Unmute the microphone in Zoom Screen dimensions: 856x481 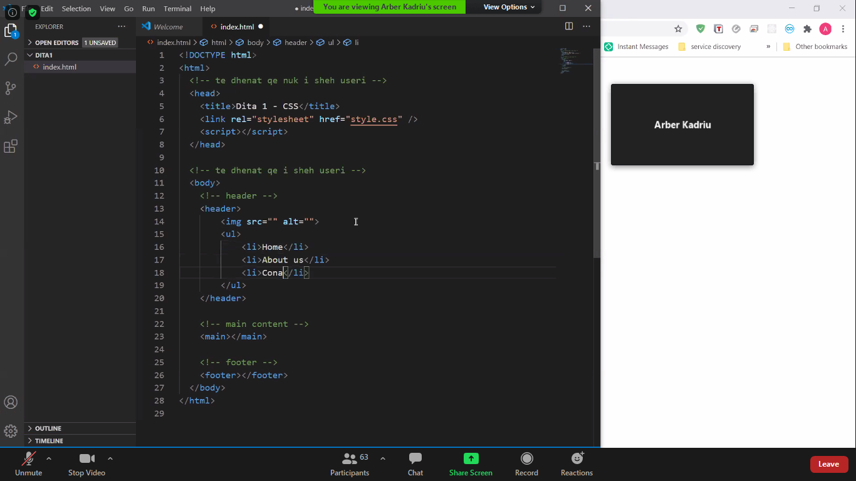click(x=28, y=464)
